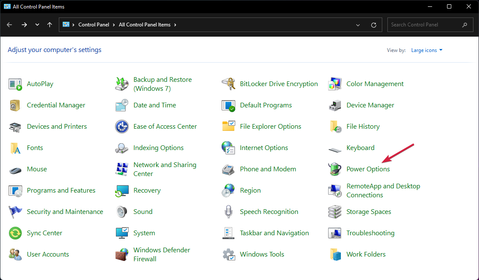Expand the View by Large icons dropdown
The image size is (479, 280).
tap(427, 50)
